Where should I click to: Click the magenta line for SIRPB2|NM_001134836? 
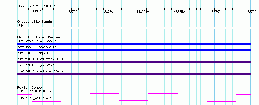134,94
